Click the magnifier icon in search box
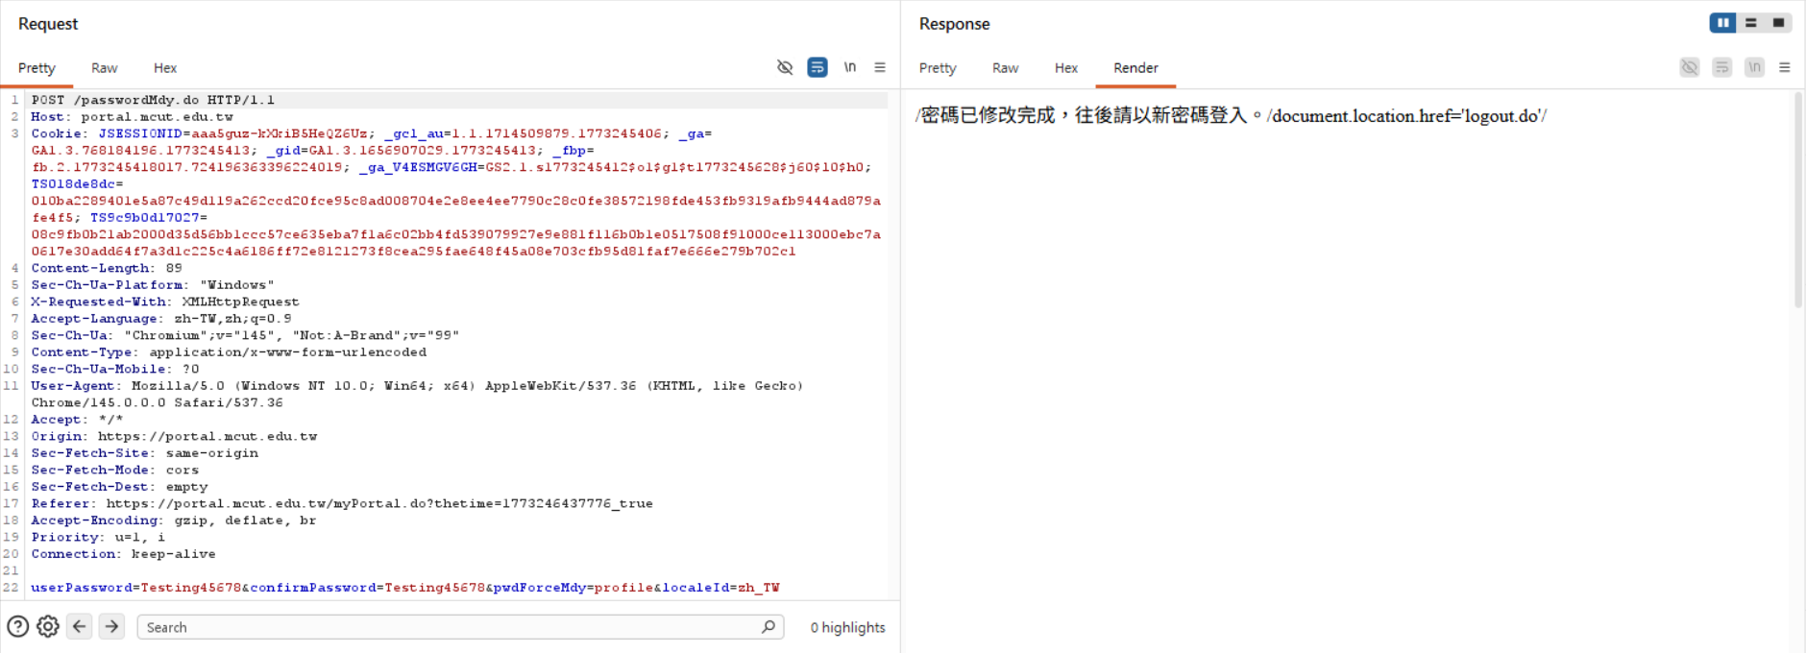Image resolution: width=1806 pixels, height=653 pixels. coord(769,627)
